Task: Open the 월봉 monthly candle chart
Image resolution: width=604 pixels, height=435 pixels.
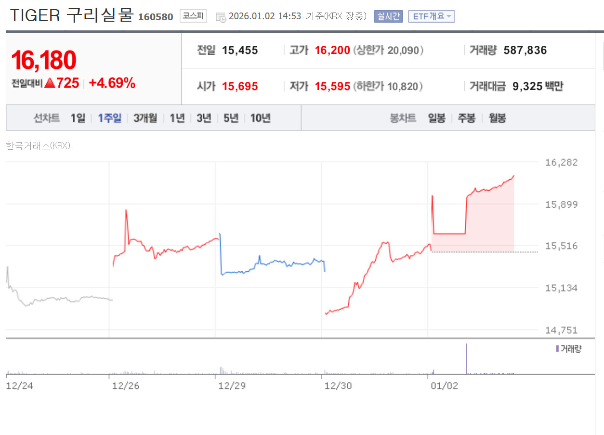Action: click(497, 118)
